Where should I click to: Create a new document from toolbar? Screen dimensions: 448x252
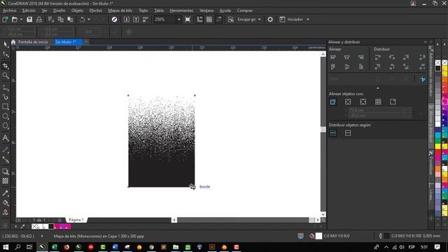point(5,20)
